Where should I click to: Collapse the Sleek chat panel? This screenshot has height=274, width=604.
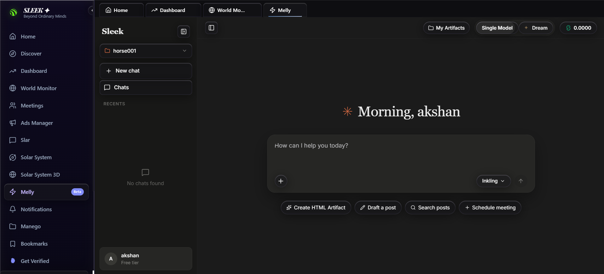point(184,32)
